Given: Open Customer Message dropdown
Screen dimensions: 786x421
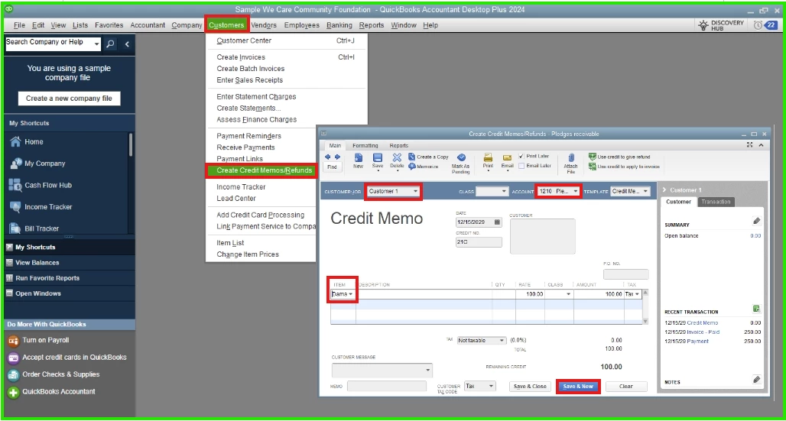Looking at the screenshot, I should [x=428, y=371].
